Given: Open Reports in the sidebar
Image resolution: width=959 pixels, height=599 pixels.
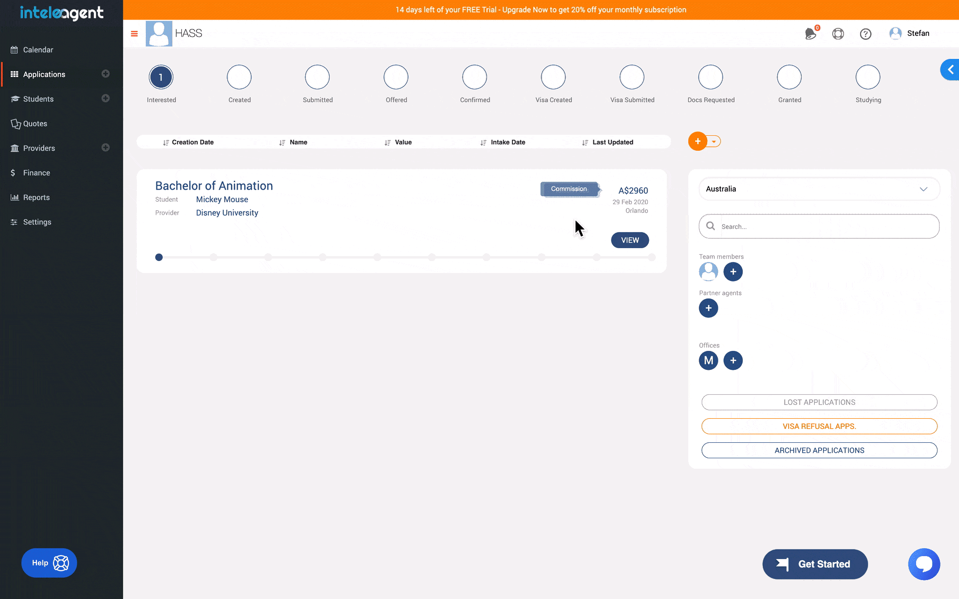Looking at the screenshot, I should (36, 197).
